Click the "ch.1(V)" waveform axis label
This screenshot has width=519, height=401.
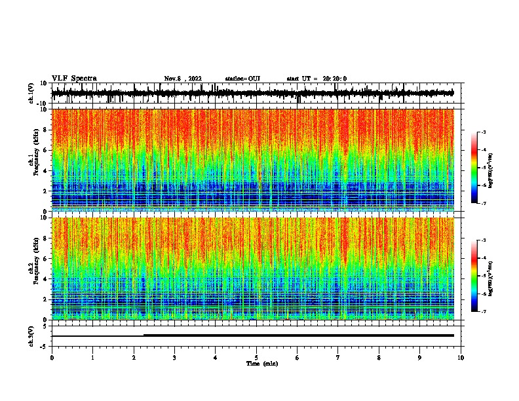tap(31, 93)
